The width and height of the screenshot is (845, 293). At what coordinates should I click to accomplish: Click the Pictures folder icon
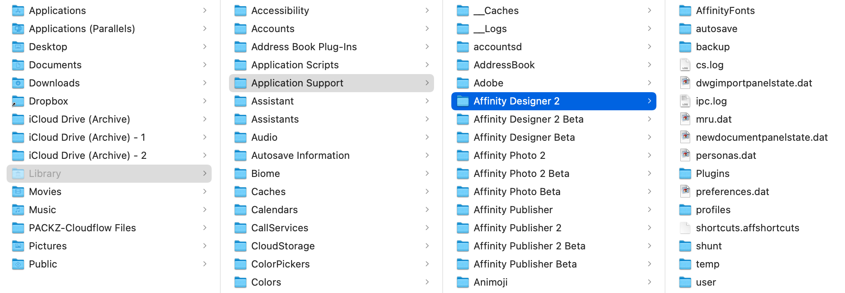(18, 246)
